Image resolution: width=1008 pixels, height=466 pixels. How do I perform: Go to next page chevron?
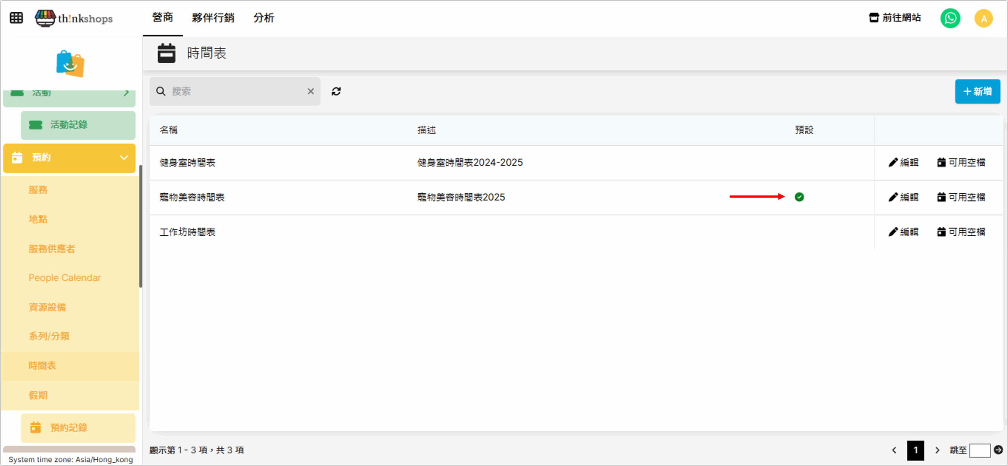[x=937, y=450]
